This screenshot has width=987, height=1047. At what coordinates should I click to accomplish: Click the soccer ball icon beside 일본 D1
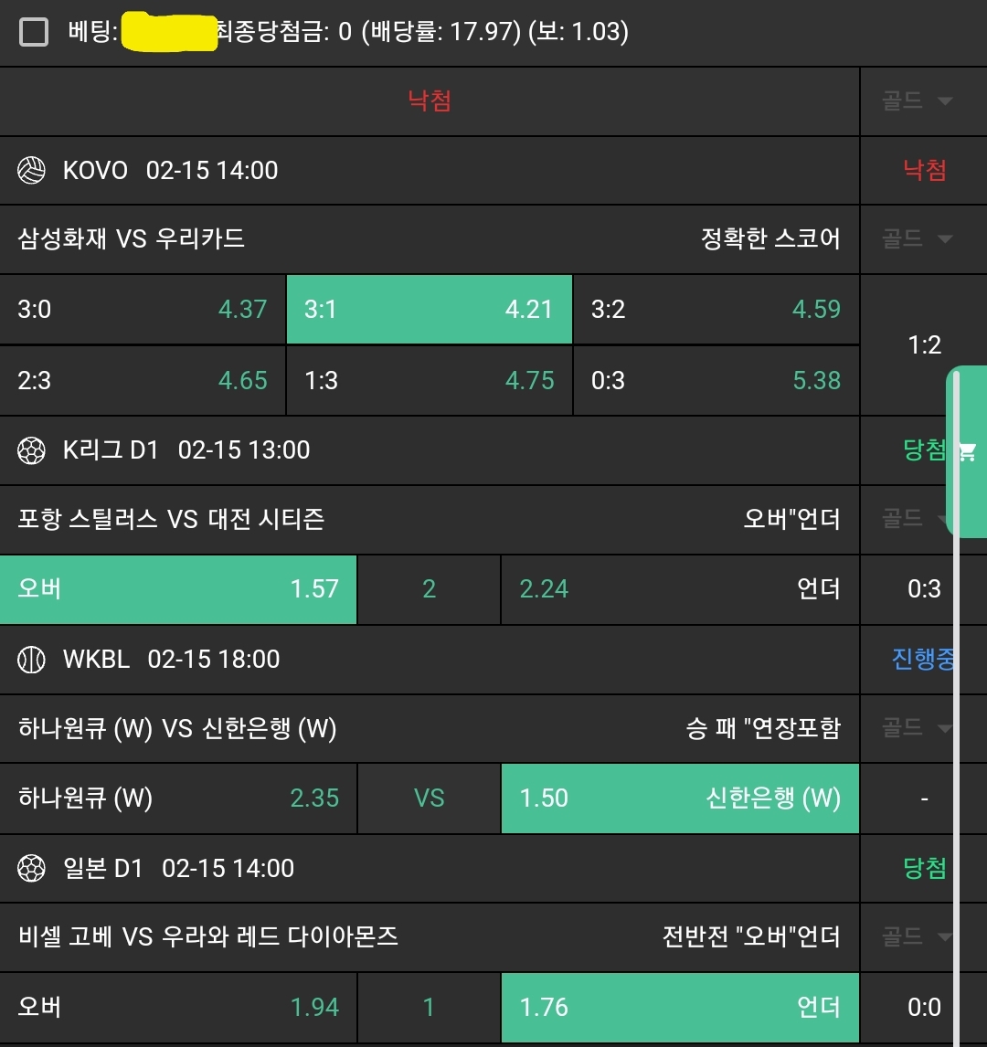(32, 869)
